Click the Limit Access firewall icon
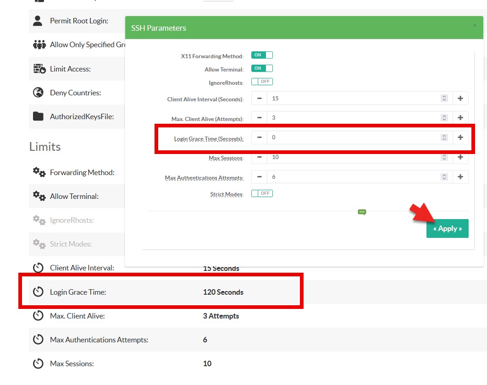The width and height of the screenshot is (487, 385). click(39, 69)
